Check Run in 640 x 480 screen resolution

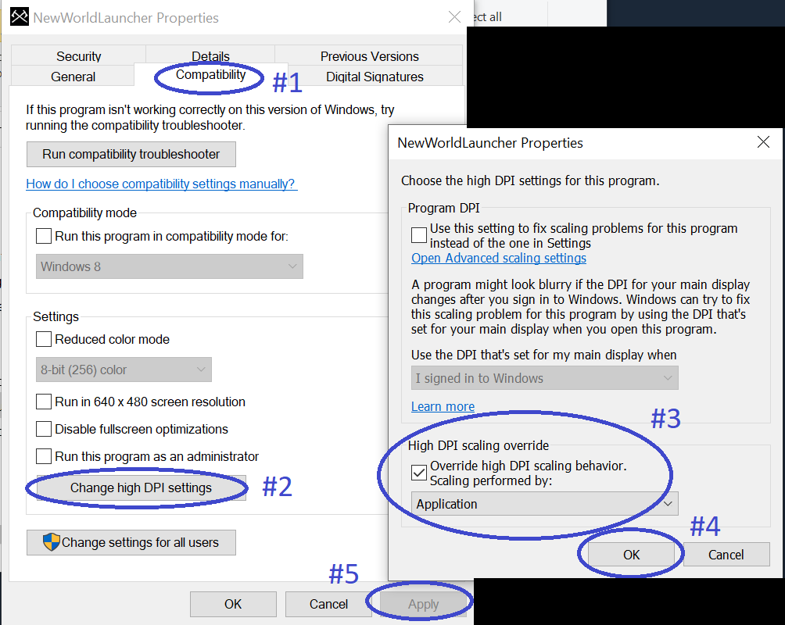[x=44, y=402]
